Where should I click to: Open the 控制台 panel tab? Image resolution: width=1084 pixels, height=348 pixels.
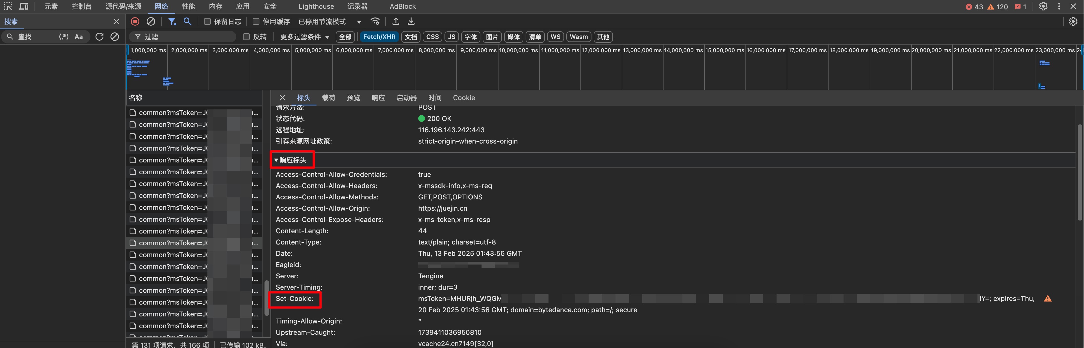(81, 6)
